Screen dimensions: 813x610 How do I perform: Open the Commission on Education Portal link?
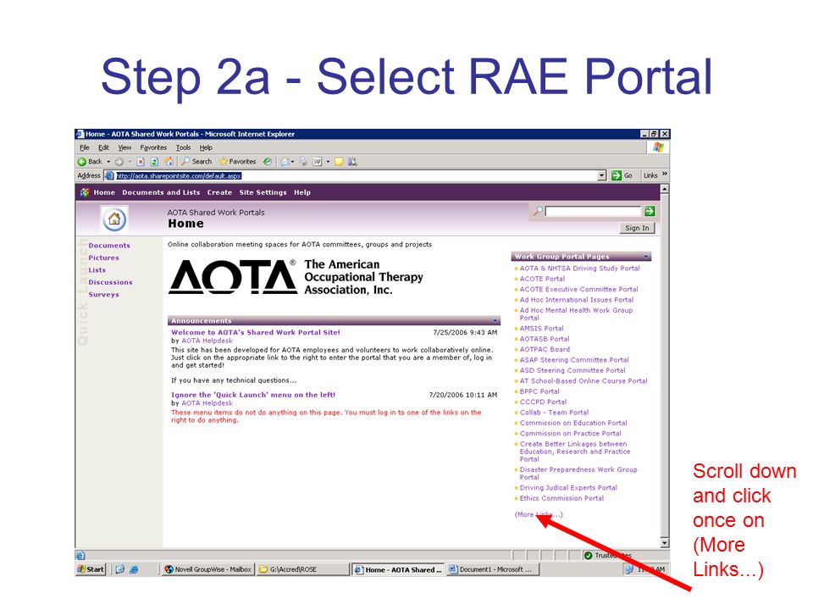coord(573,423)
